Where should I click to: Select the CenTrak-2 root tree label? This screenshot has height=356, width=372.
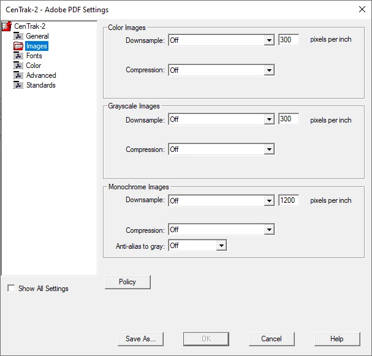click(29, 26)
